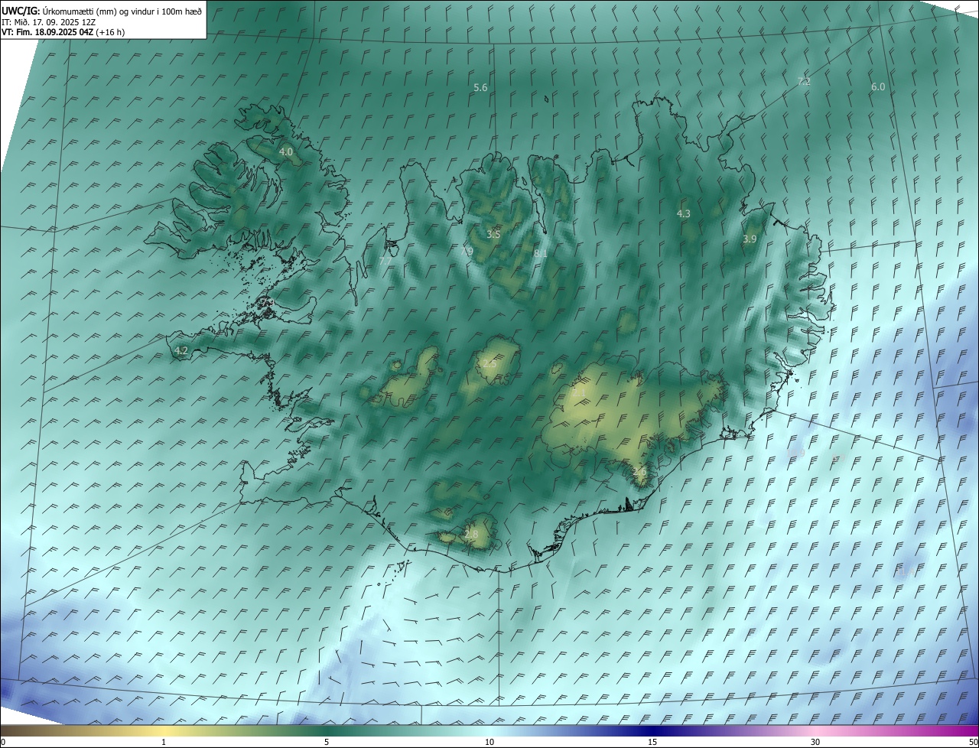Click the 4.2 value on Snæfellsnes peninsula
The width and height of the screenshot is (979, 748).
pos(181,351)
